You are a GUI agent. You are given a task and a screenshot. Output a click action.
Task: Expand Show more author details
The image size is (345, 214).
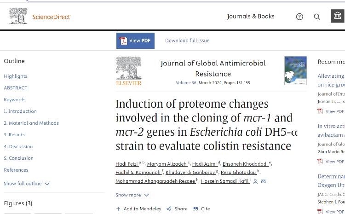tap(131, 195)
